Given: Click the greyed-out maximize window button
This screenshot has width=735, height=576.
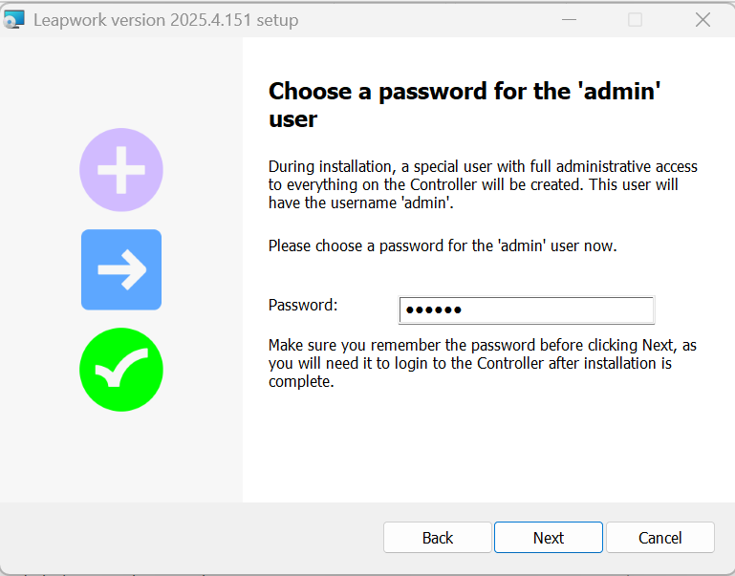Looking at the screenshot, I should [x=635, y=19].
